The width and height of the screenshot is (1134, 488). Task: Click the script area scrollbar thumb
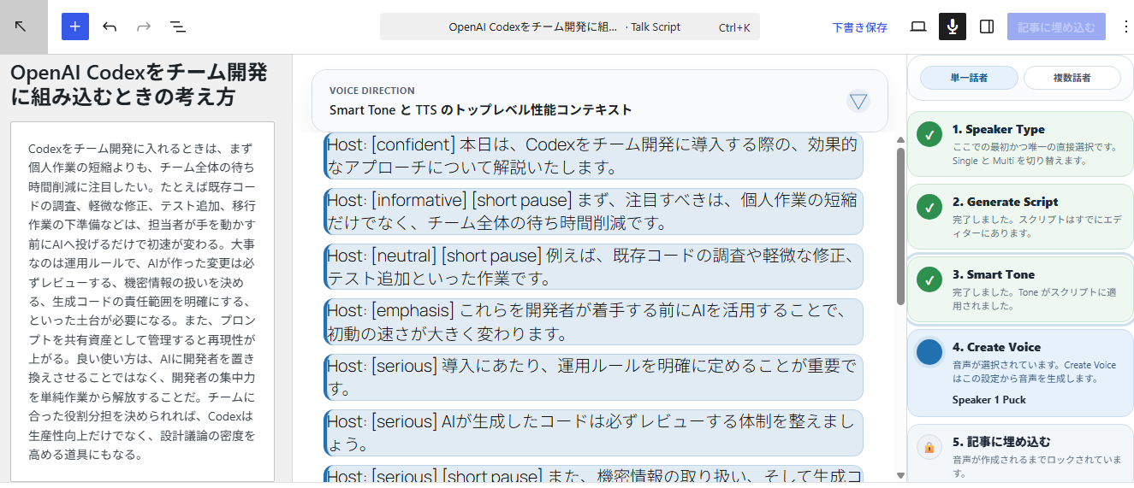coord(900,226)
